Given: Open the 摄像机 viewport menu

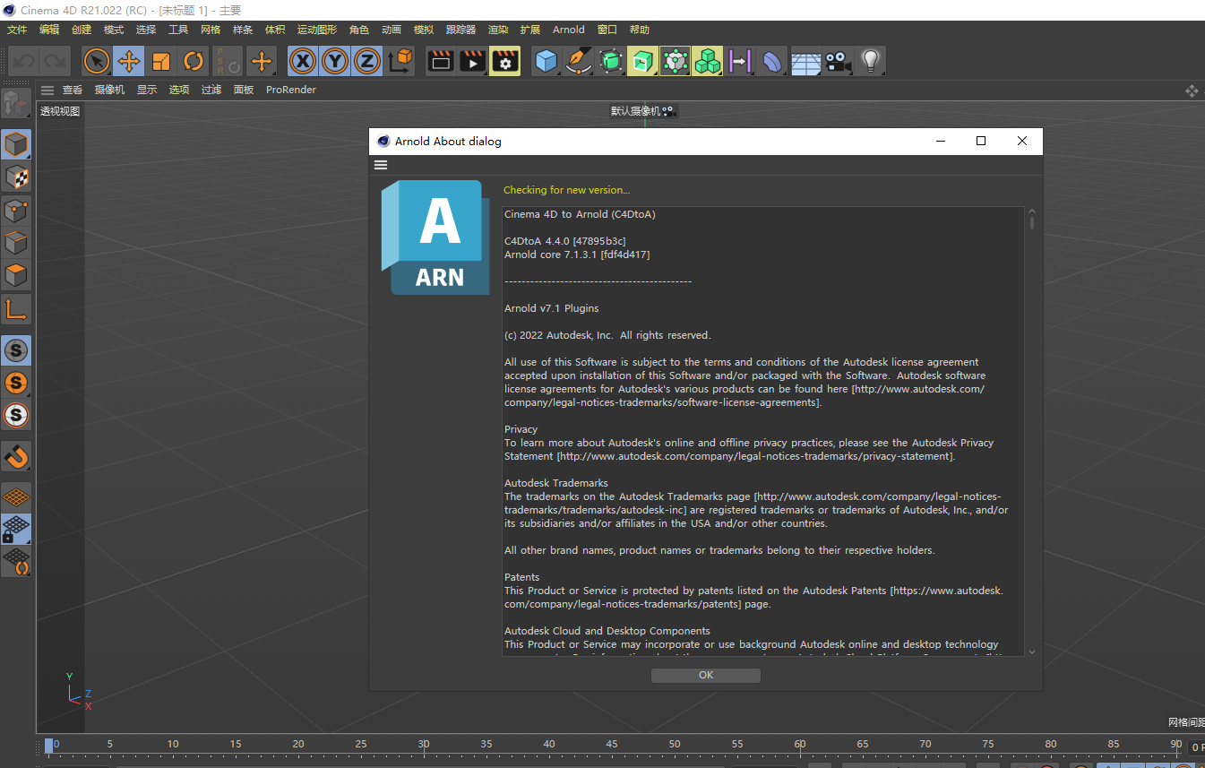Looking at the screenshot, I should 108,90.
